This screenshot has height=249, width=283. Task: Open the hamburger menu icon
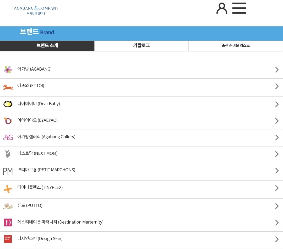pyautogui.click(x=239, y=8)
